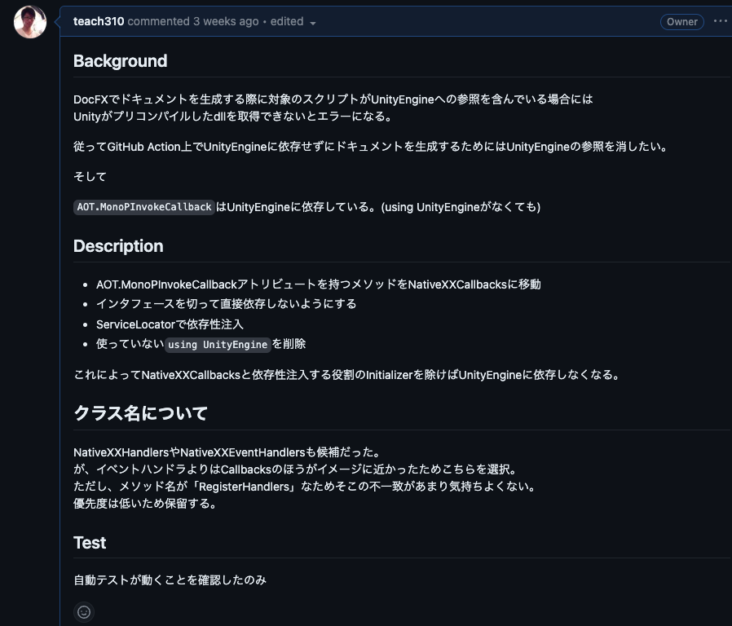The height and width of the screenshot is (626, 732).
Task: Select the Background section heading
Action: (120, 61)
